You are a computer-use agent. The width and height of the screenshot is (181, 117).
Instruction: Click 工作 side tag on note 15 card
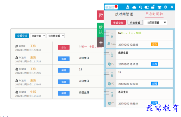[x=112, y=74]
